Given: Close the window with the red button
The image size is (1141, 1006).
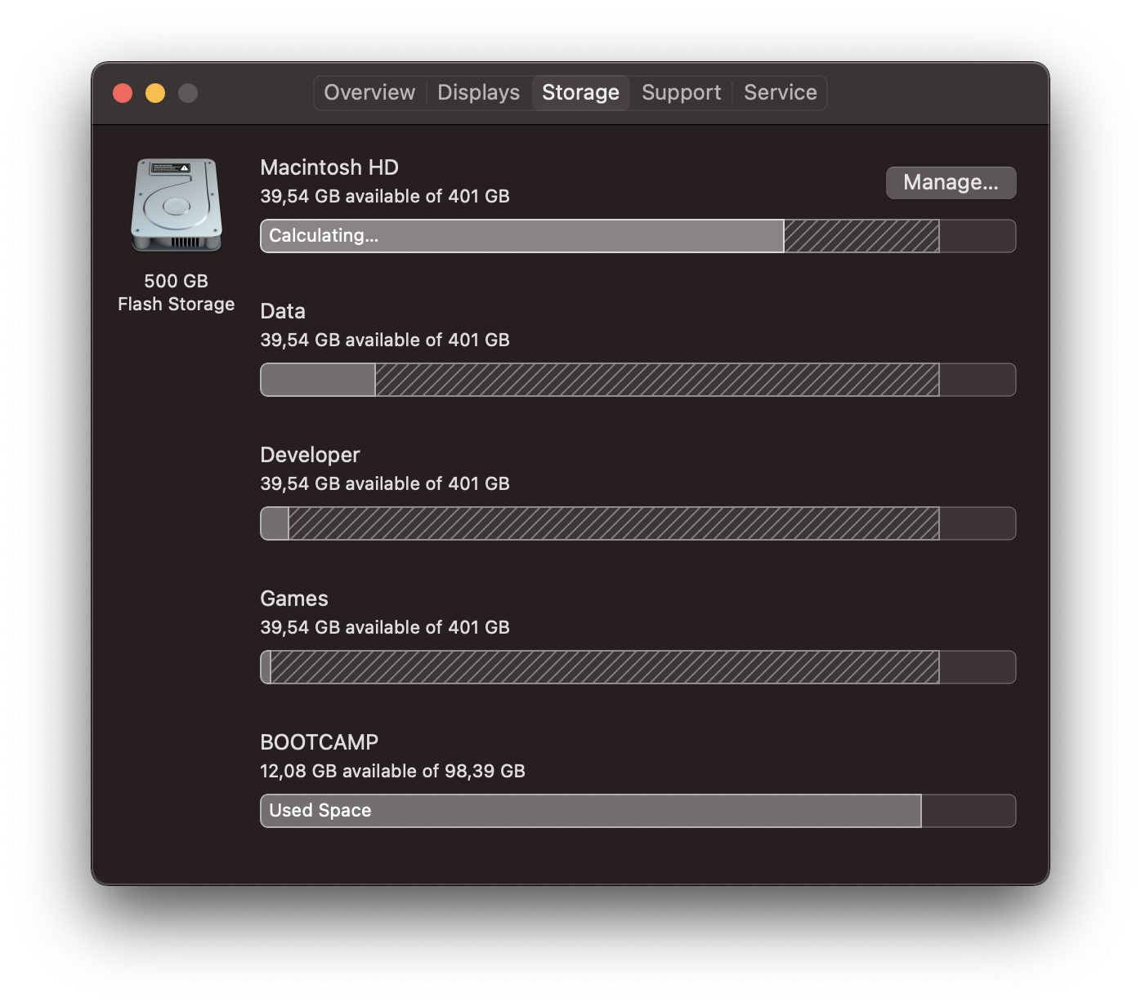Looking at the screenshot, I should pos(123,93).
